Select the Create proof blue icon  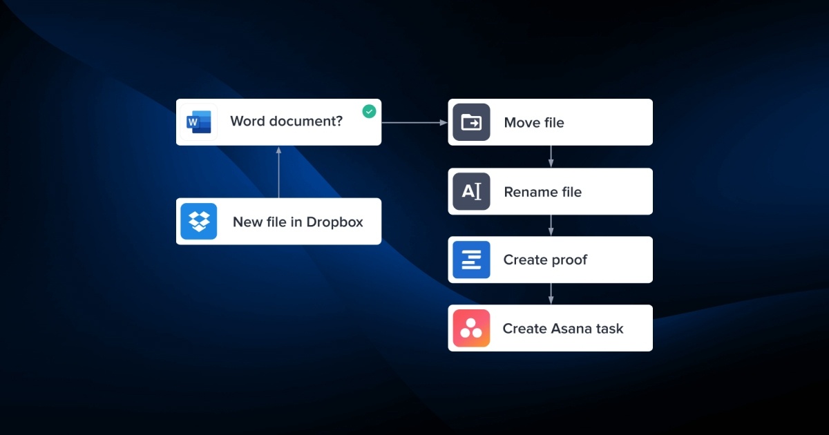[x=471, y=260]
